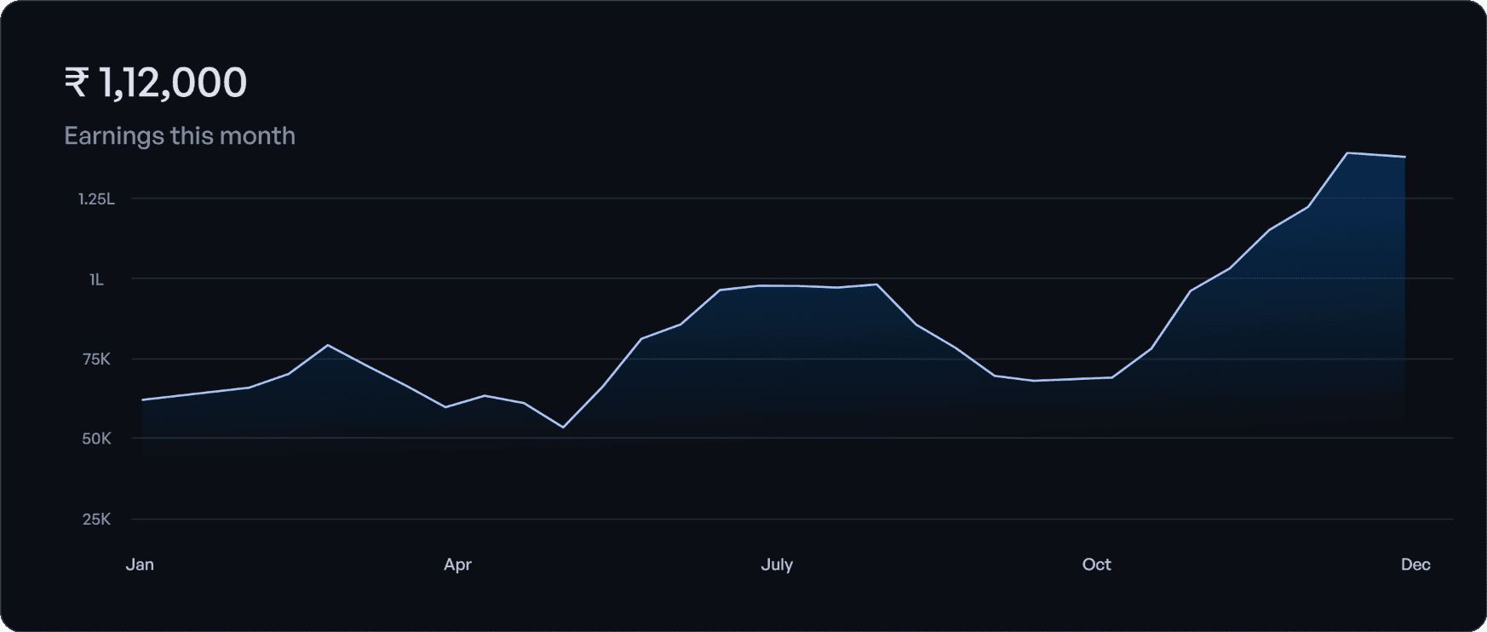Click the July x-axis label
The height and width of the screenshot is (632, 1487).
coord(777,564)
